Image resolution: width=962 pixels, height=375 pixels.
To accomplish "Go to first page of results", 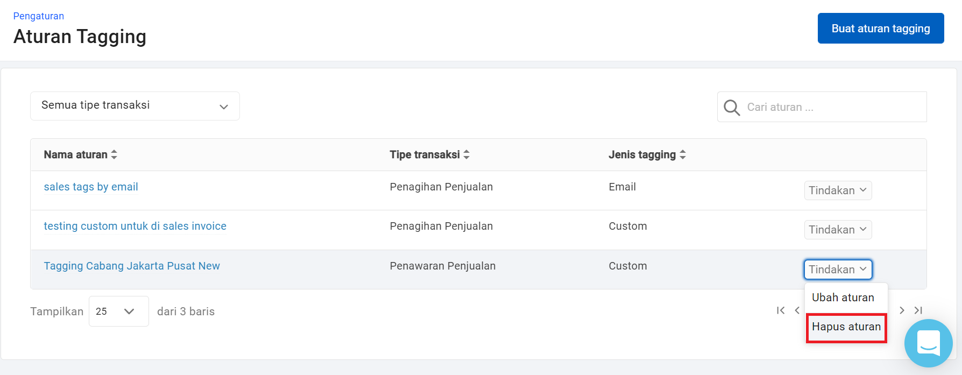I will [781, 310].
